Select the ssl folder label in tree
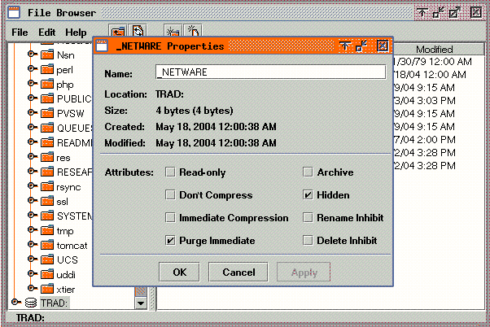 63,202
